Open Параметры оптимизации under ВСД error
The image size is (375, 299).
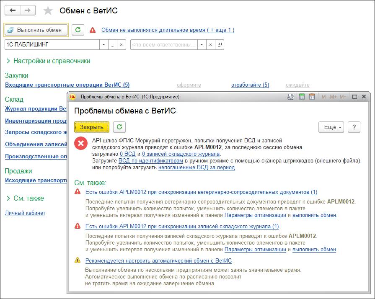click(x=255, y=215)
